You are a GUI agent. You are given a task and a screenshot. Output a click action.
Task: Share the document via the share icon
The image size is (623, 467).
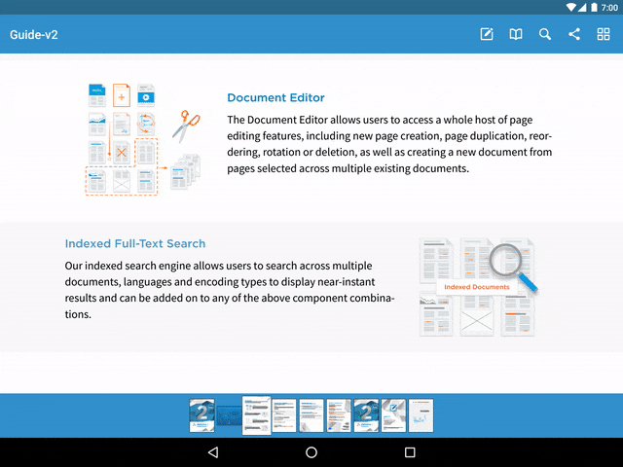(x=574, y=35)
